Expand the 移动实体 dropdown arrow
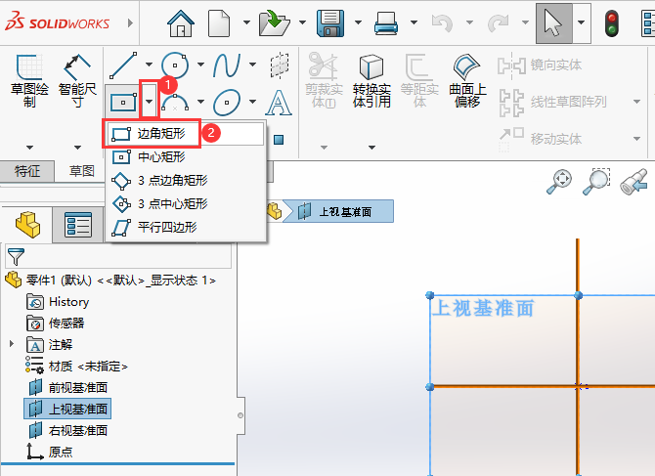This screenshot has width=655, height=476. (636, 139)
